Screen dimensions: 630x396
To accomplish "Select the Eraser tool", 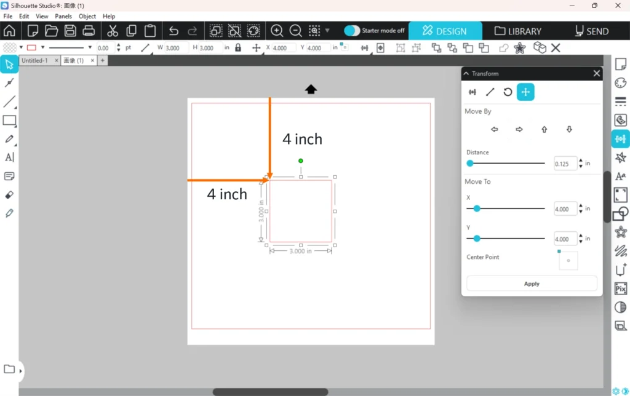I will coord(9,195).
